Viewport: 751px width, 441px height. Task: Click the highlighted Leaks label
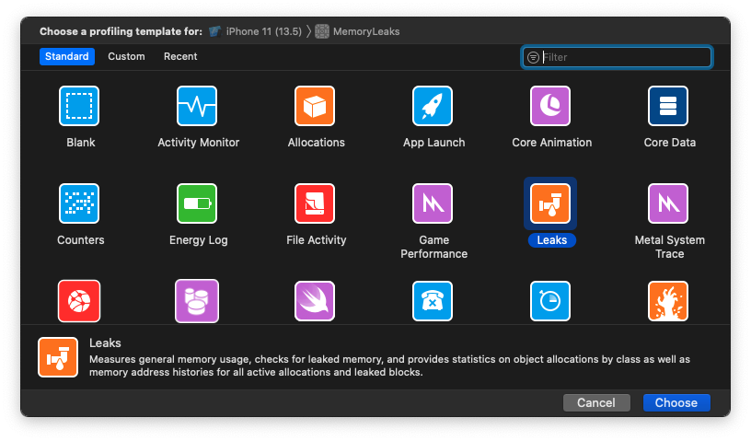tap(552, 240)
